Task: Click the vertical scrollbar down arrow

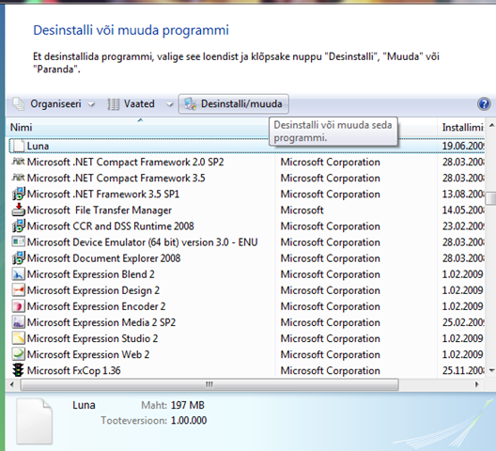Action: click(x=491, y=370)
